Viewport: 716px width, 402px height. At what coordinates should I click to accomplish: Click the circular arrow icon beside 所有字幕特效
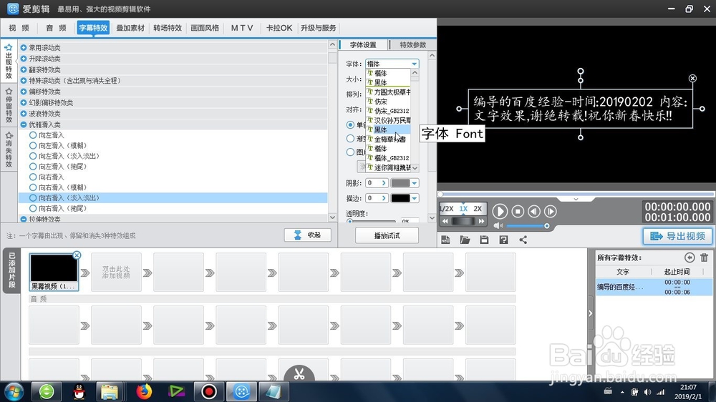[690, 258]
